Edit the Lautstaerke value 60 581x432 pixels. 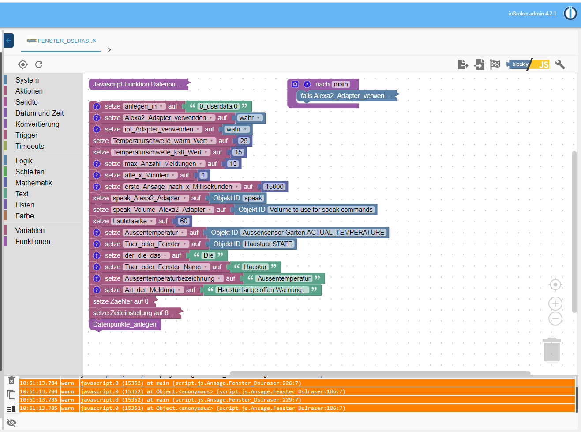pyautogui.click(x=184, y=221)
